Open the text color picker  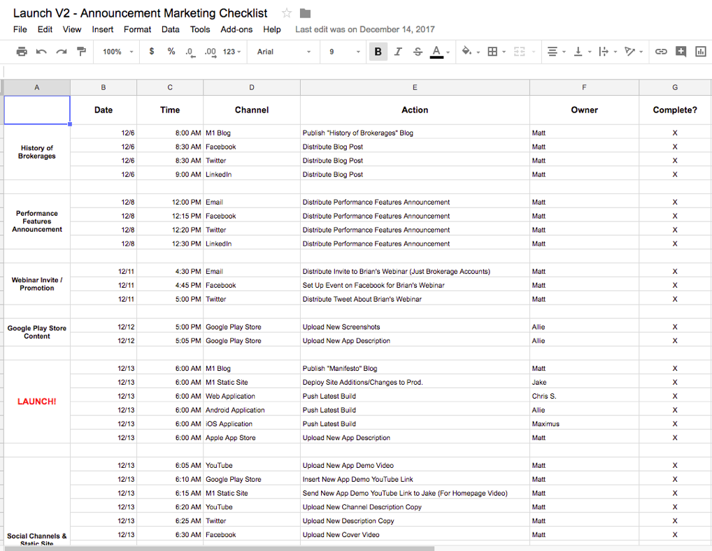[436, 52]
